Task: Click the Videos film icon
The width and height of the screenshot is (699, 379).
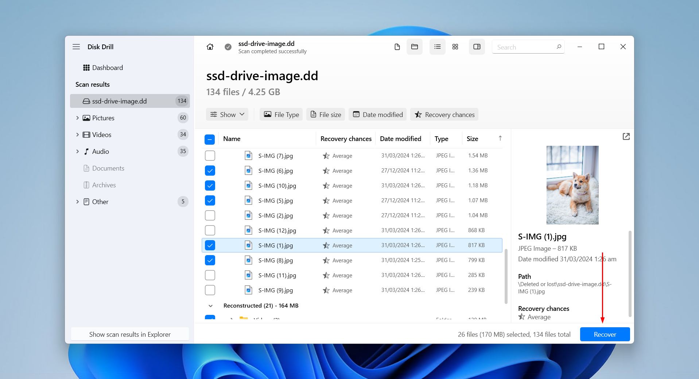Action: coord(86,135)
